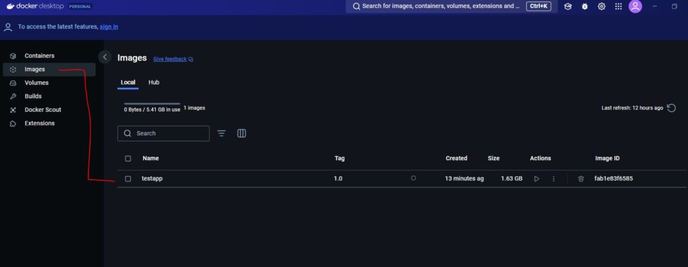Open three-dot actions menu for testapp
Image resolution: width=688 pixels, height=267 pixels.
554,179
